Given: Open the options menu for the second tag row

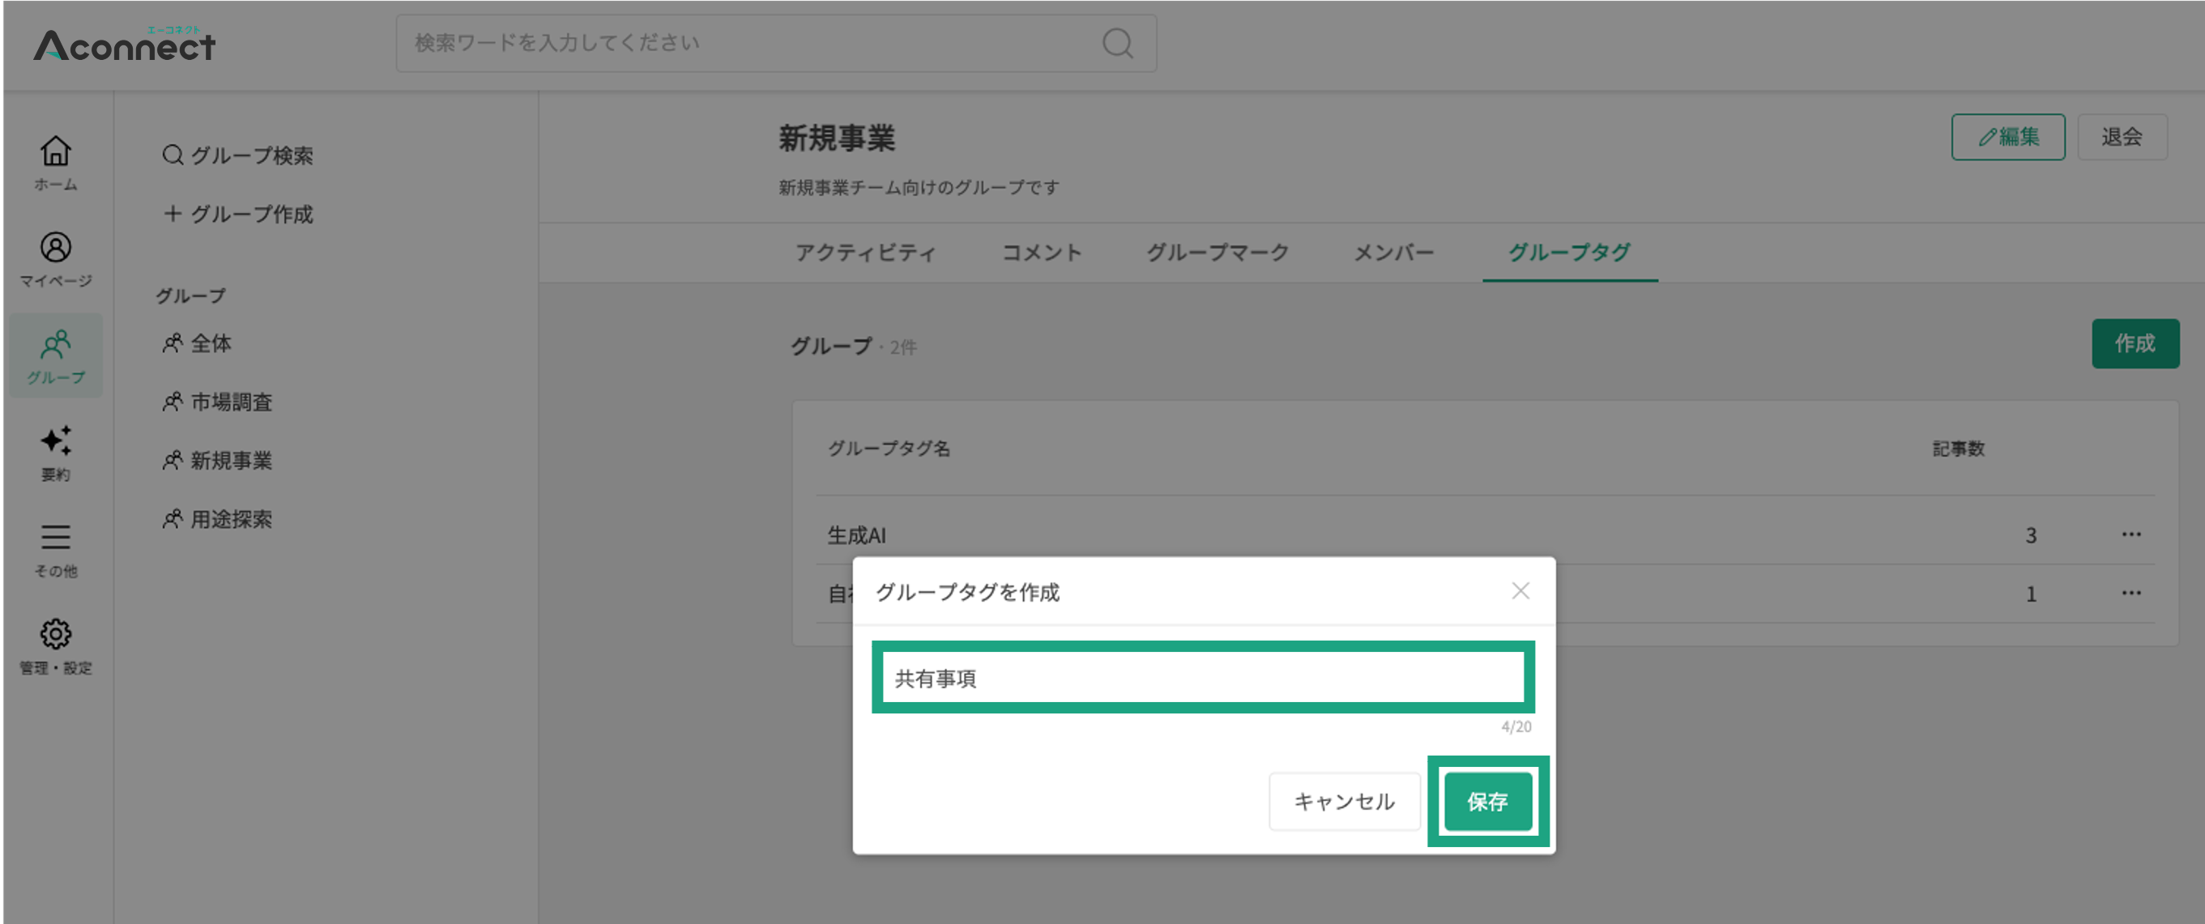Looking at the screenshot, I should pos(2130,593).
